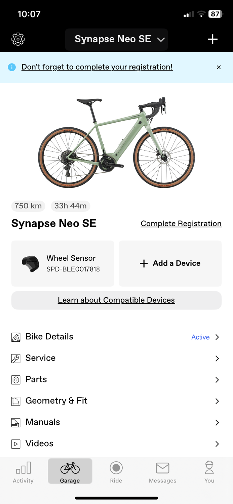Expand the Synapse Neo SE bike selector
This screenshot has width=233, height=504.
[x=116, y=39]
